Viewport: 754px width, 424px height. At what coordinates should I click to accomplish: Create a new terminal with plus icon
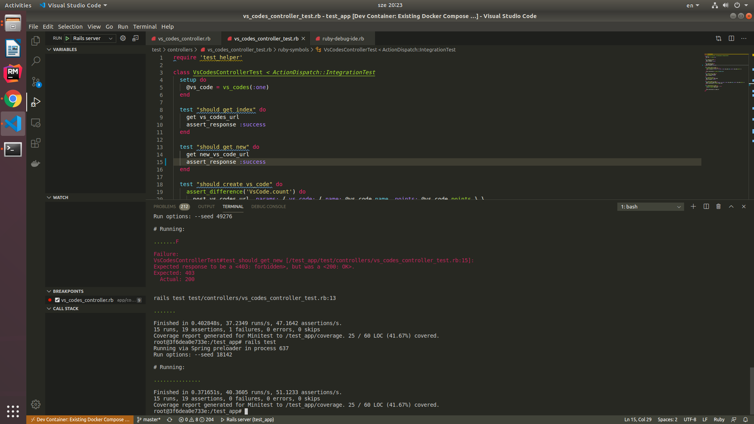(x=693, y=207)
